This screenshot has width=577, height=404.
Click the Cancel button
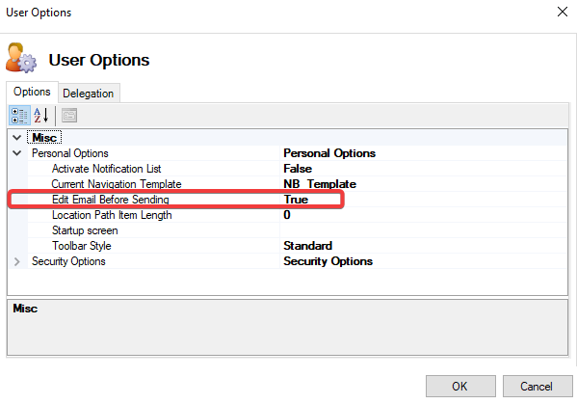click(x=538, y=387)
